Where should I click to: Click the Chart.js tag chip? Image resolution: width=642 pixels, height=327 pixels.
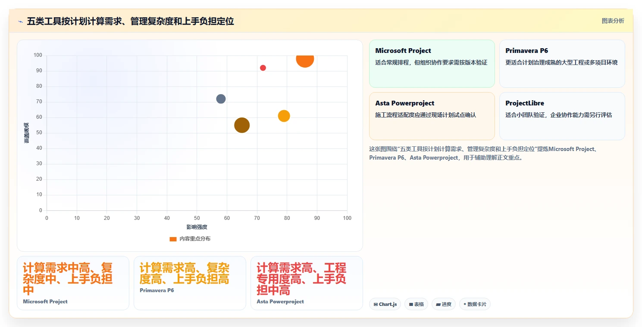coord(385,304)
